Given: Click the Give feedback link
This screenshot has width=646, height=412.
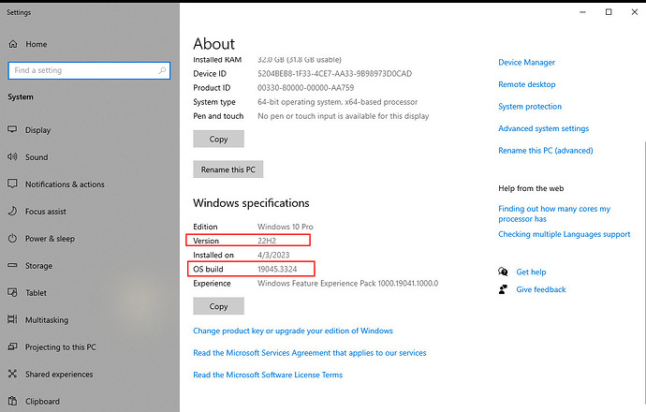Looking at the screenshot, I should (541, 289).
